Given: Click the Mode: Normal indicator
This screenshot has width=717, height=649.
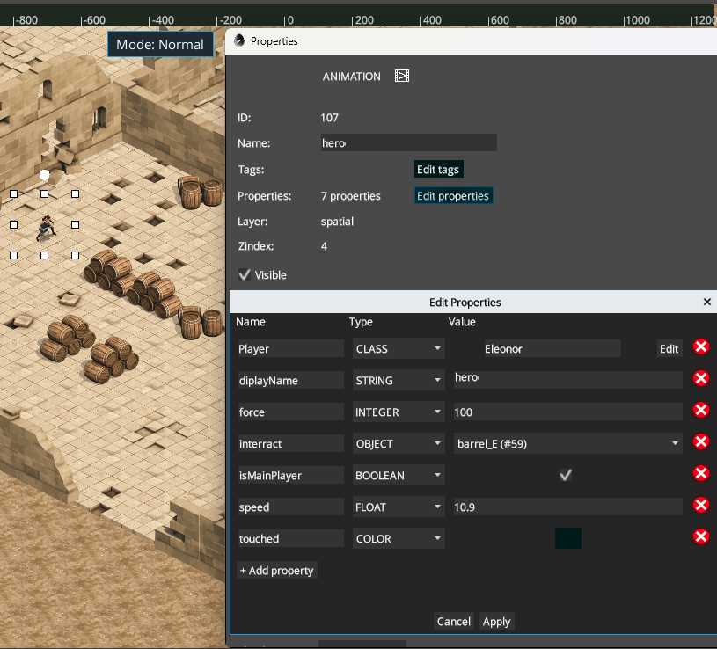Looking at the screenshot, I should click(160, 44).
